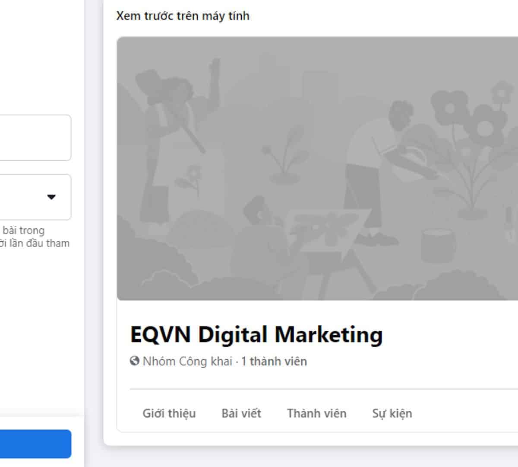Open the dropdown arrow in the left panel
518x467 pixels.
pyautogui.click(x=51, y=197)
